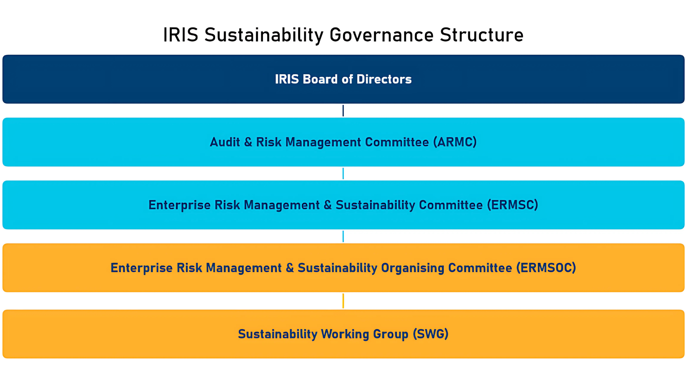Click the word Structure in the title
This screenshot has height=387, width=688.
(x=482, y=35)
